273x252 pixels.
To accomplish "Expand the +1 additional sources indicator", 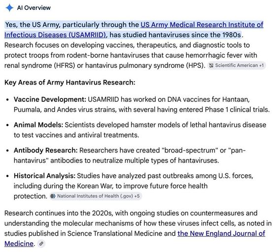I will [261, 65].
